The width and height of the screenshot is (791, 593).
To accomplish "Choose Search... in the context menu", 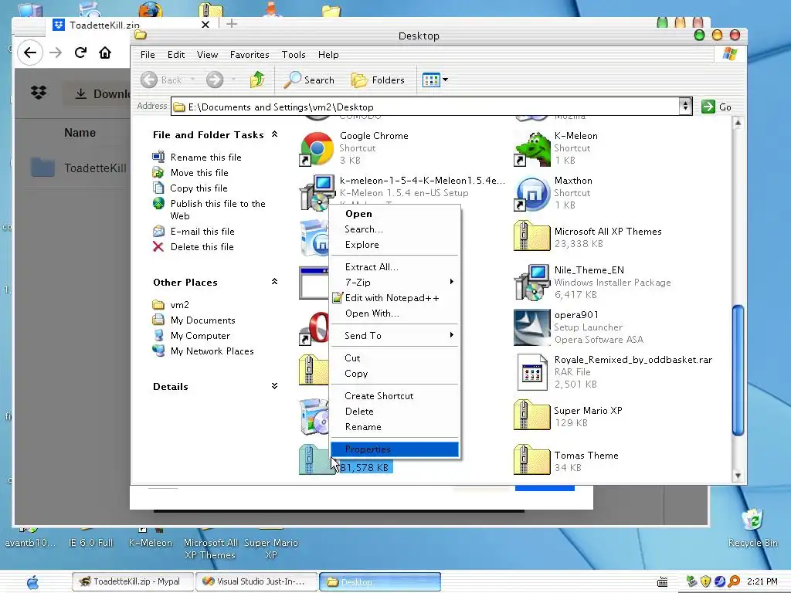I will pos(395,229).
